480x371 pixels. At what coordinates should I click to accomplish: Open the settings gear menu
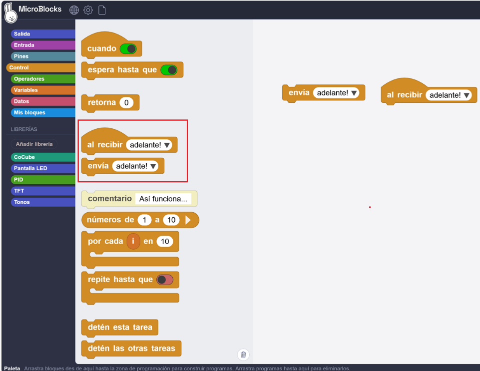tap(88, 10)
